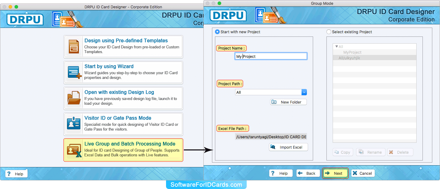Click the Delete cross icon

point(391,152)
